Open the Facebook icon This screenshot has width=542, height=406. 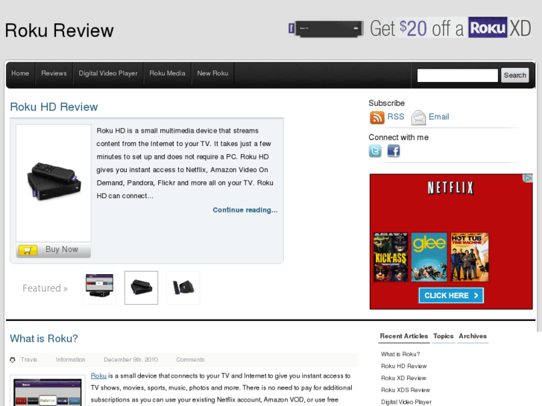(394, 151)
